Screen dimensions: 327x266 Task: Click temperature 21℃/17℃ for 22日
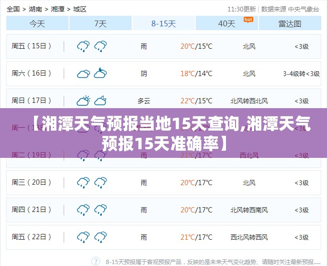pos(196,237)
